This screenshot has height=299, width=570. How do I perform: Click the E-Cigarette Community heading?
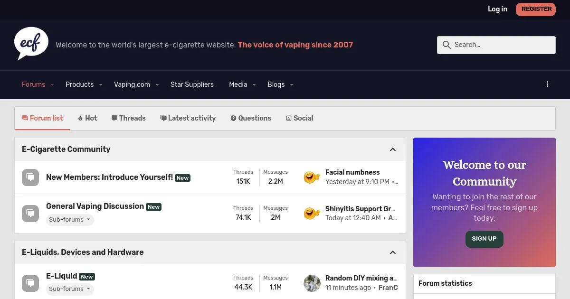(66, 149)
